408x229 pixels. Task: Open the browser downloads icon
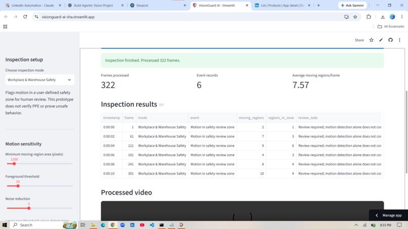point(383,17)
